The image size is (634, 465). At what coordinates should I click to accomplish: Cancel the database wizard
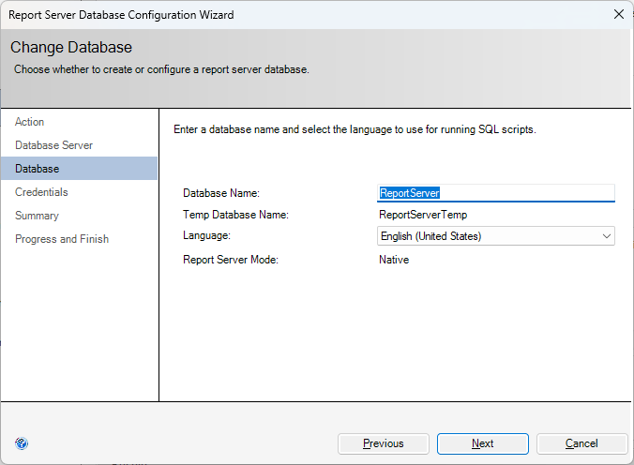(x=581, y=443)
